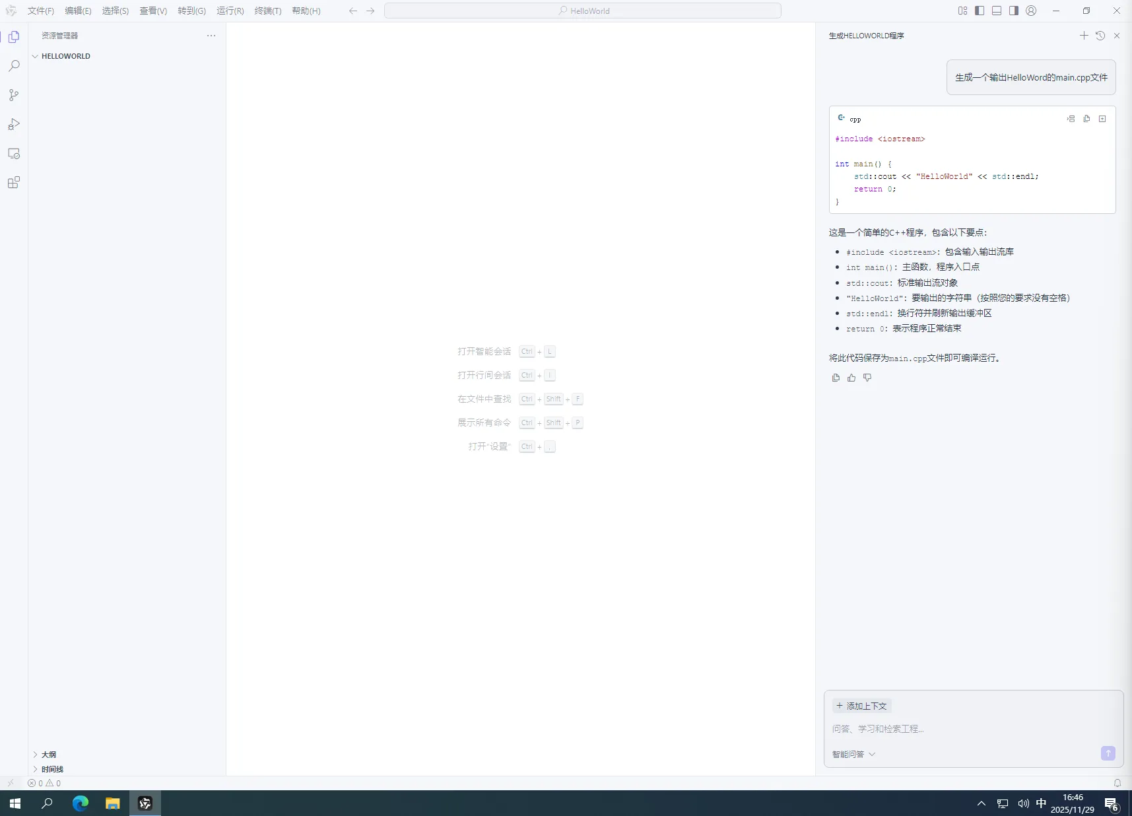Open the 选择(S) menu
This screenshot has height=816, width=1132.
pos(116,11)
